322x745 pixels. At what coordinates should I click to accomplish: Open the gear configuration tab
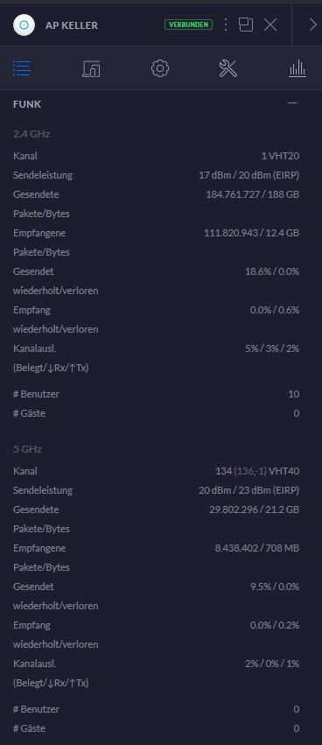(160, 68)
